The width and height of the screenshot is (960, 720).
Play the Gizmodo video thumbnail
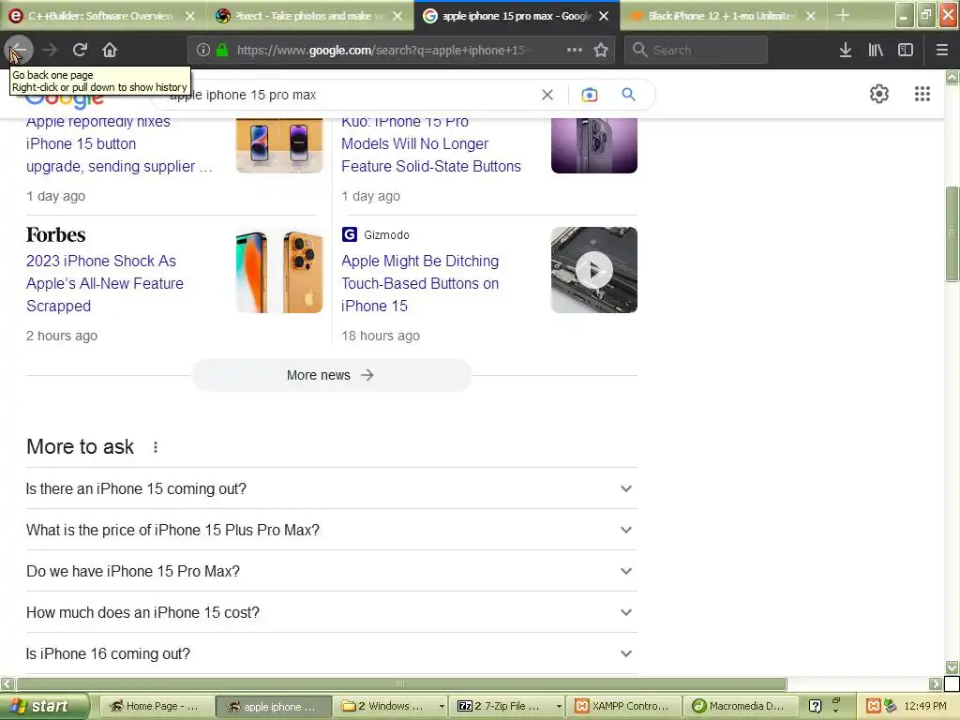[x=593, y=270]
